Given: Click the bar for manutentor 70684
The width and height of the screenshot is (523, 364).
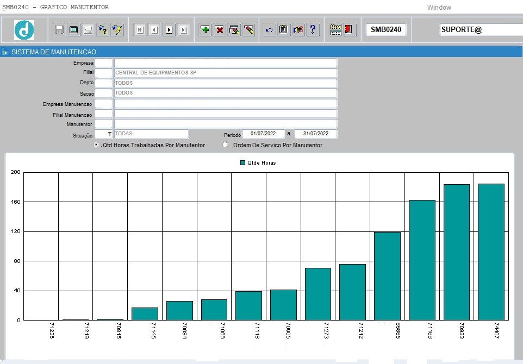Looking at the screenshot, I should [179, 311].
